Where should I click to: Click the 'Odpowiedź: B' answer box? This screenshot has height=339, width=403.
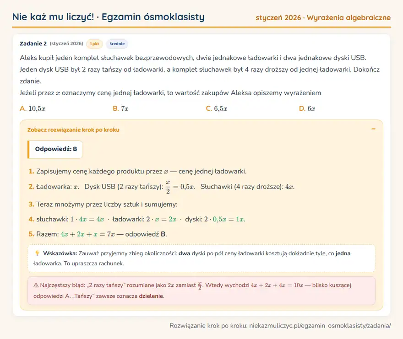[55, 149]
